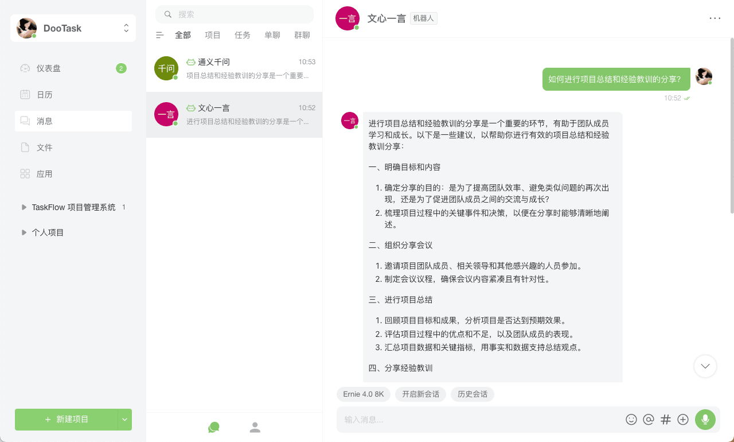This screenshot has width=734, height=442.
Task: Open the 通义千问 conversation
Action: pos(234,69)
